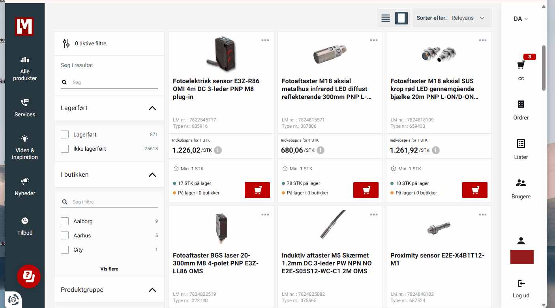Click the Vis flere link

[109, 269]
